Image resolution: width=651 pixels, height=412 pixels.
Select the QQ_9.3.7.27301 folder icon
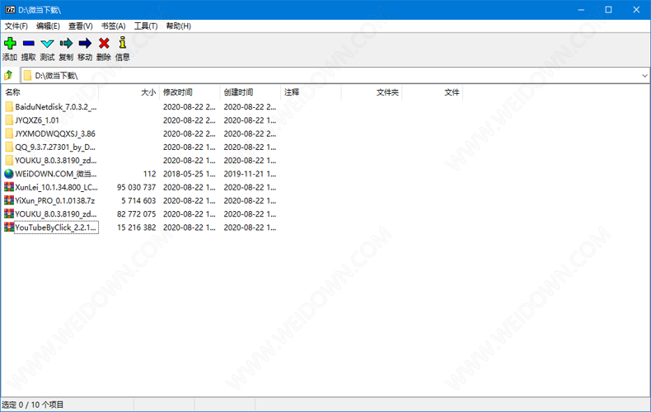9,147
